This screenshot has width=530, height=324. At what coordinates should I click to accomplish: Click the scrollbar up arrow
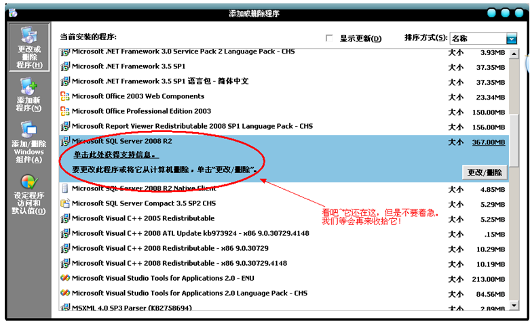click(514, 54)
